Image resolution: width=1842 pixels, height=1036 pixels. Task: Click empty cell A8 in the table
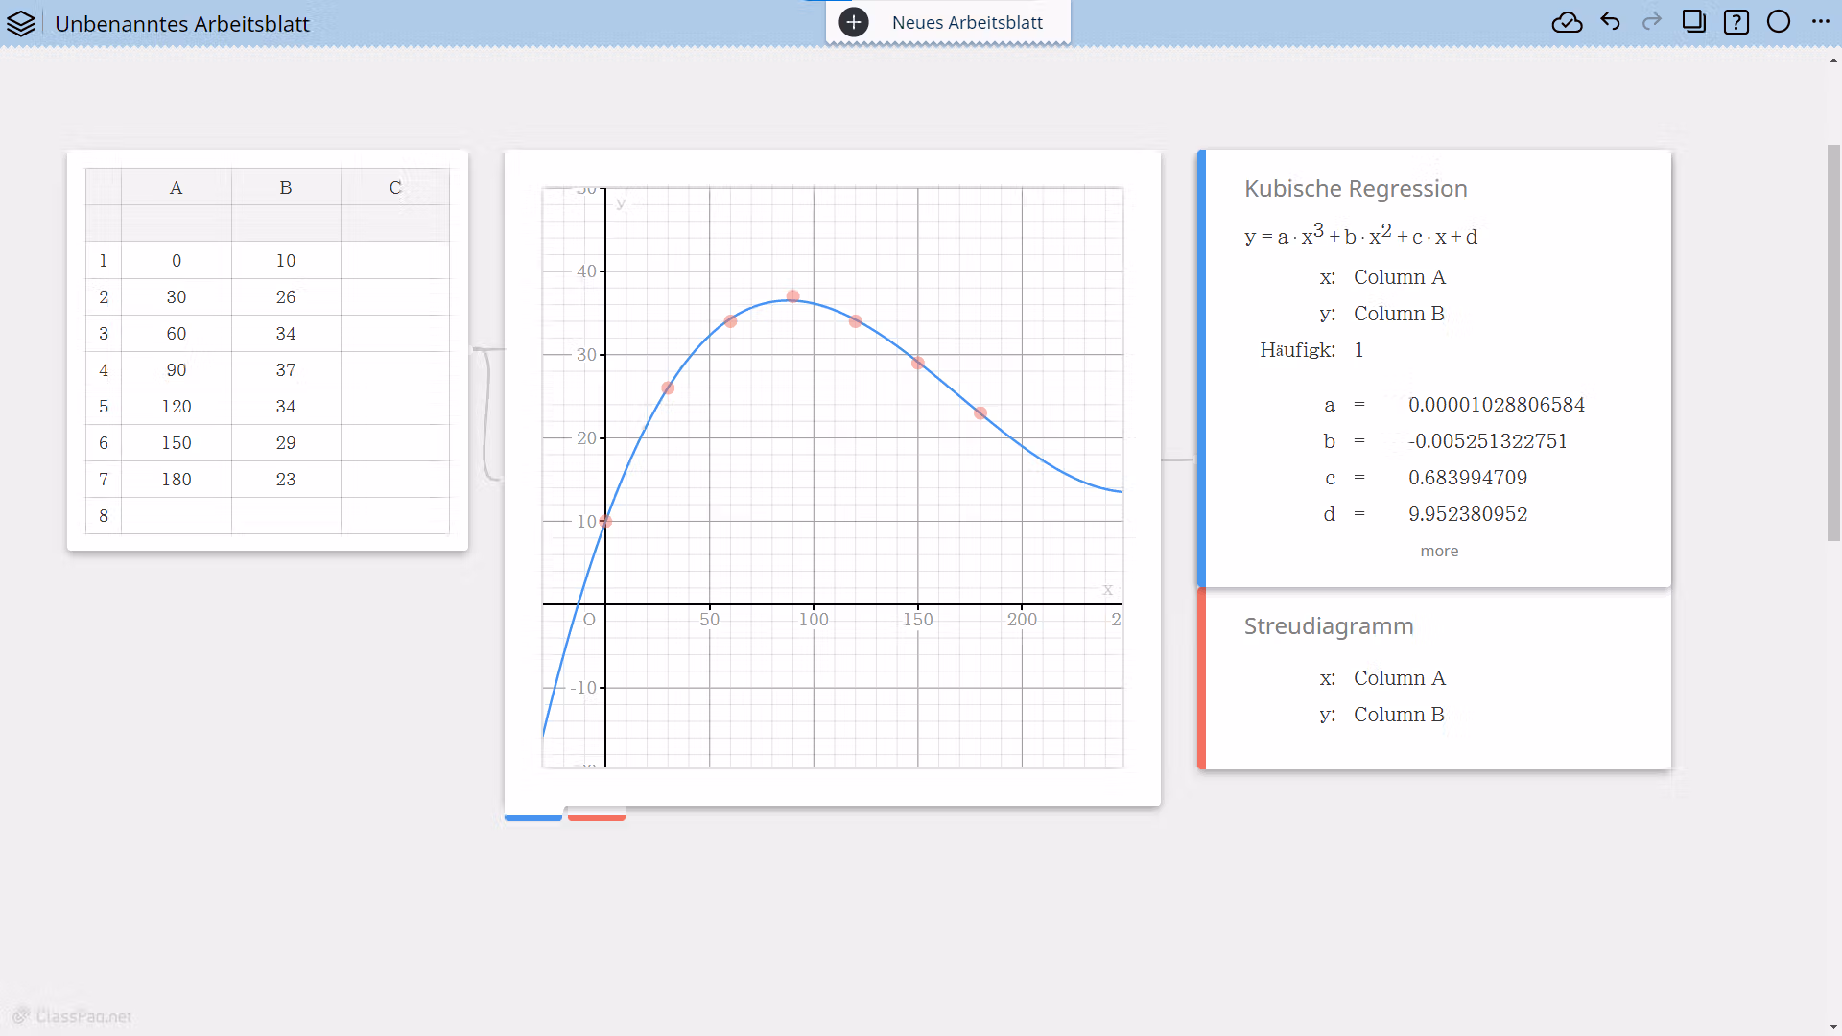[x=176, y=516]
